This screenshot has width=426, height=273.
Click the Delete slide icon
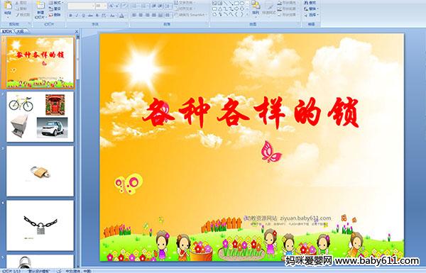(x=51, y=15)
